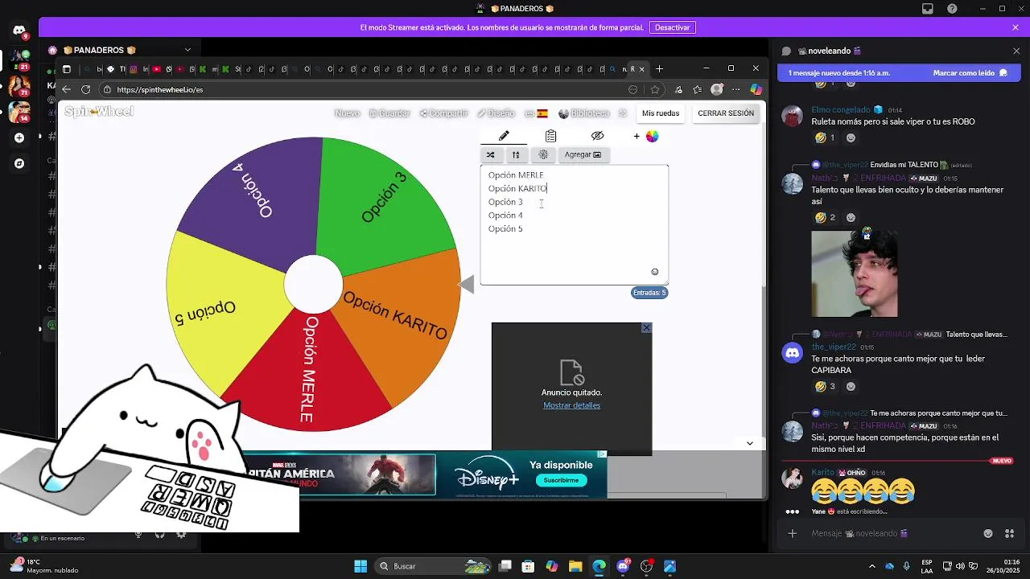Open the clipboard results tab

pyautogui.click(x=550, y=136)
